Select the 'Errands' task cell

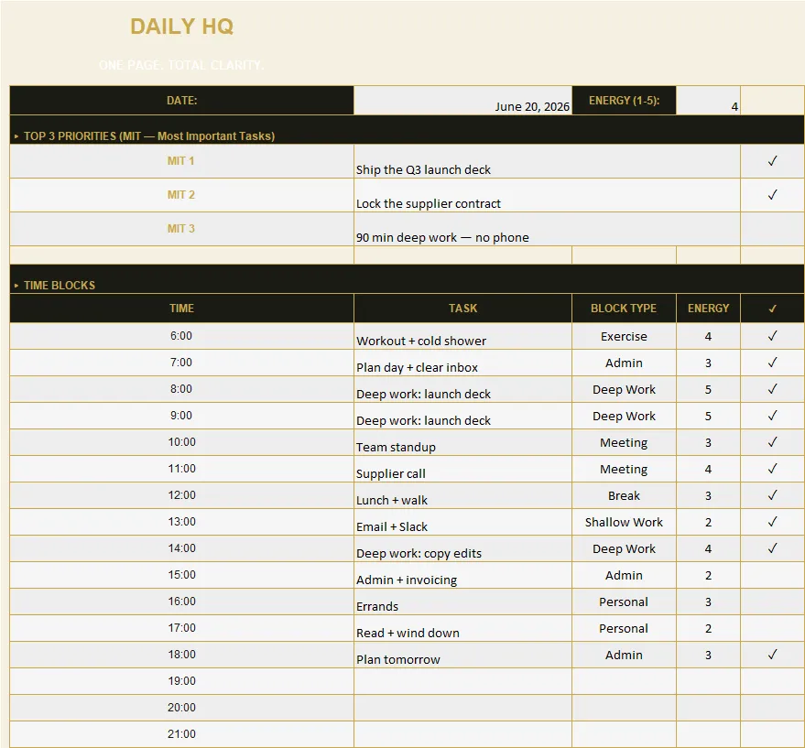point(462,602)
